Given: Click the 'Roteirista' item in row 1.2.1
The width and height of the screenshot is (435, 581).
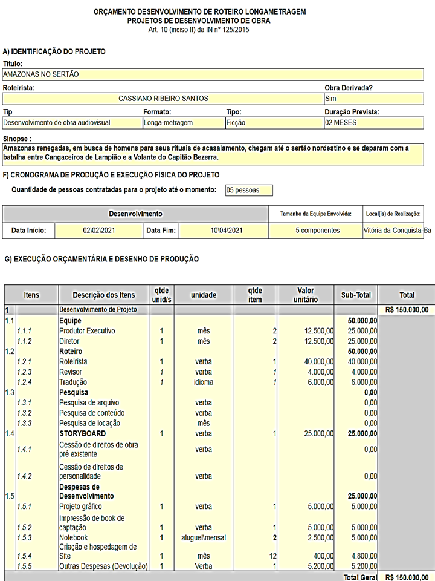Looking at the screenshot, I should [x=73, y=362].
